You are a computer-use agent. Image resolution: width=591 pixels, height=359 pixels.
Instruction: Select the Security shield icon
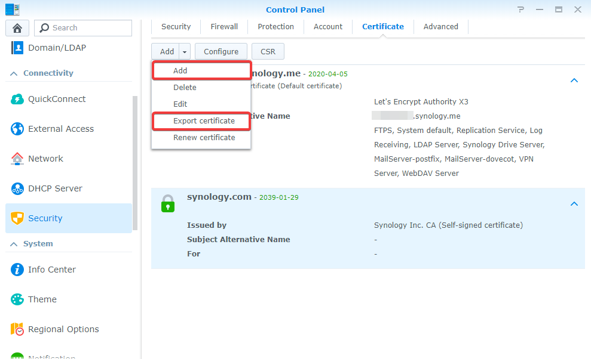tap(17, 218)
